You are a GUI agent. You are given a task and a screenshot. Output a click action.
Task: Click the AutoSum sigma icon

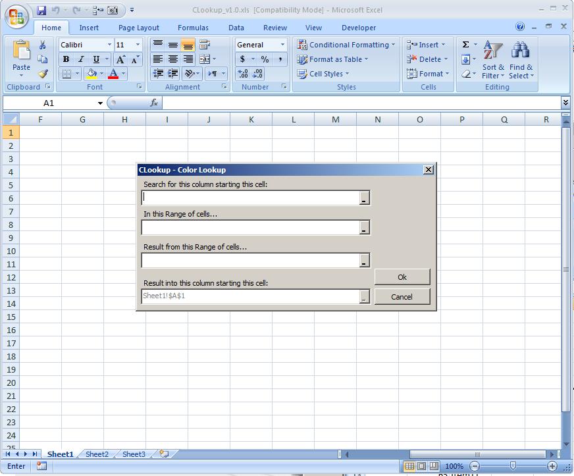pos(465,45)
